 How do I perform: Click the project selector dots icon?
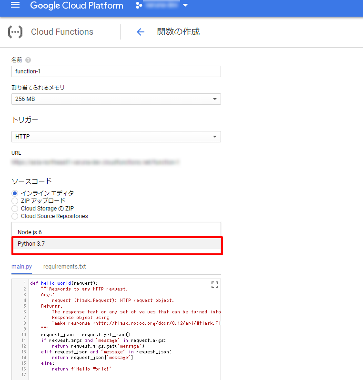point(139,5)
